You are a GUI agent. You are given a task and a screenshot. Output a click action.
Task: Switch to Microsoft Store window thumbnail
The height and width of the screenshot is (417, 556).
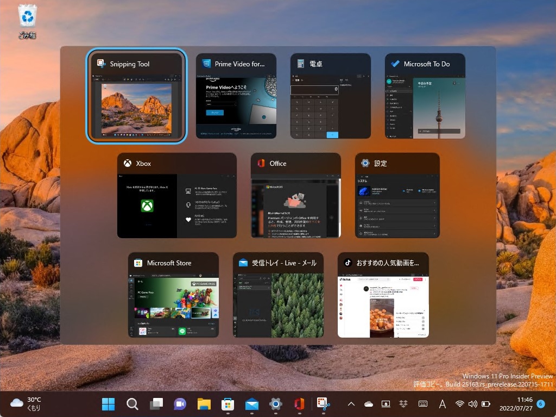tap(173, 295)
